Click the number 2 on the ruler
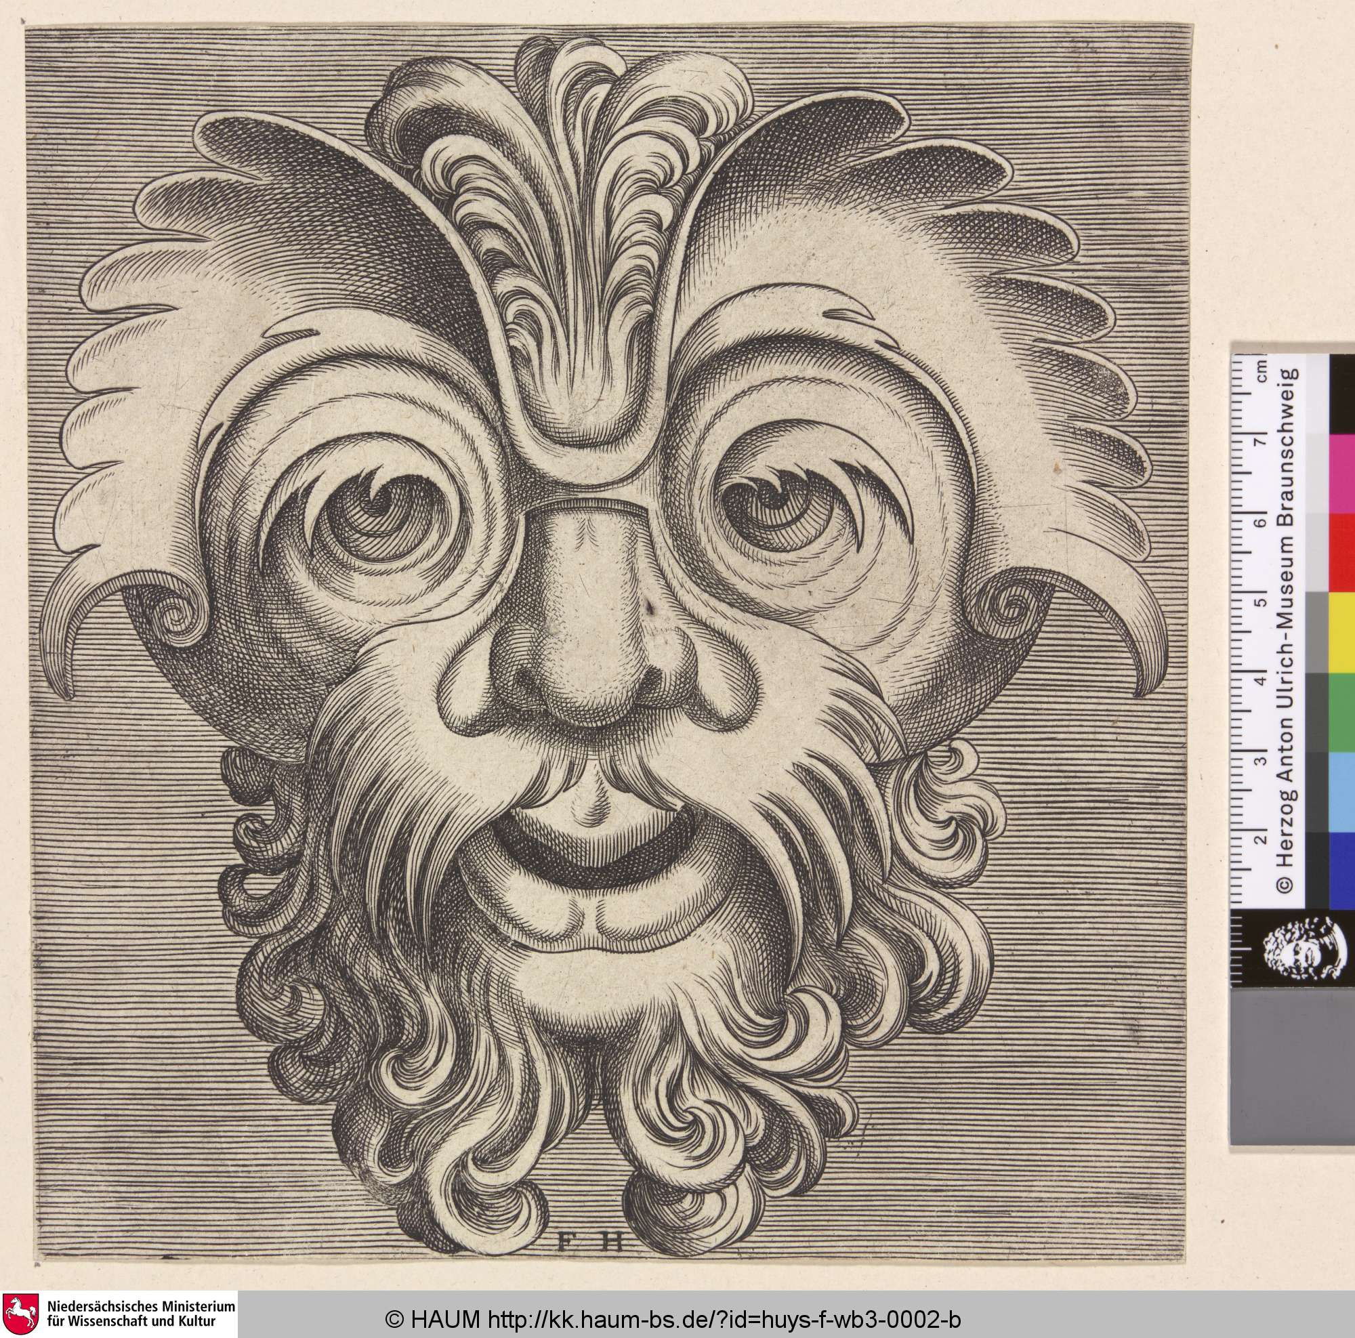1355x1338 pixels. (1260, 840)
